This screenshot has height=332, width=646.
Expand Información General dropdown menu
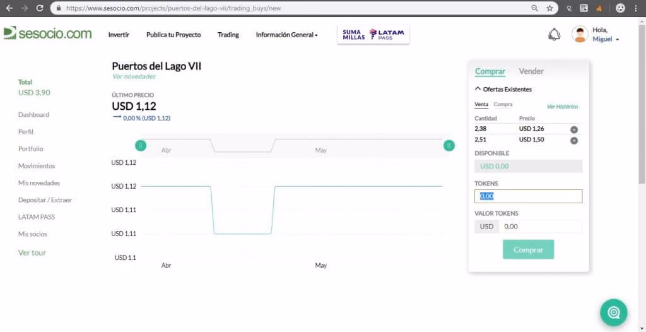point(286,35)
